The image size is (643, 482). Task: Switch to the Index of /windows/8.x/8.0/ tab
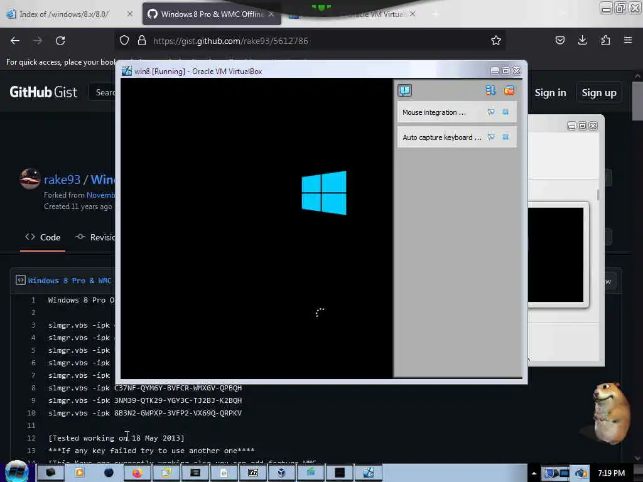65,14
